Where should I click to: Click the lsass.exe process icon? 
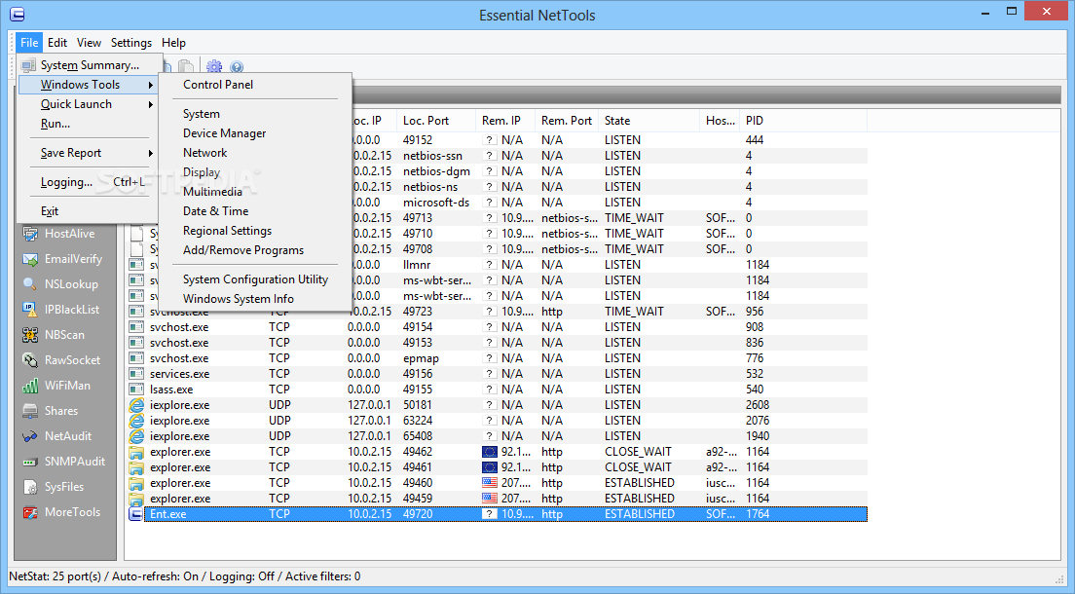(136, 390)
